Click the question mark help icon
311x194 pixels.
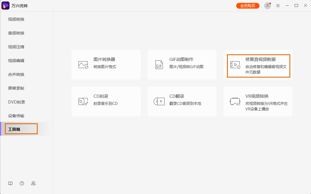(22, 183)
